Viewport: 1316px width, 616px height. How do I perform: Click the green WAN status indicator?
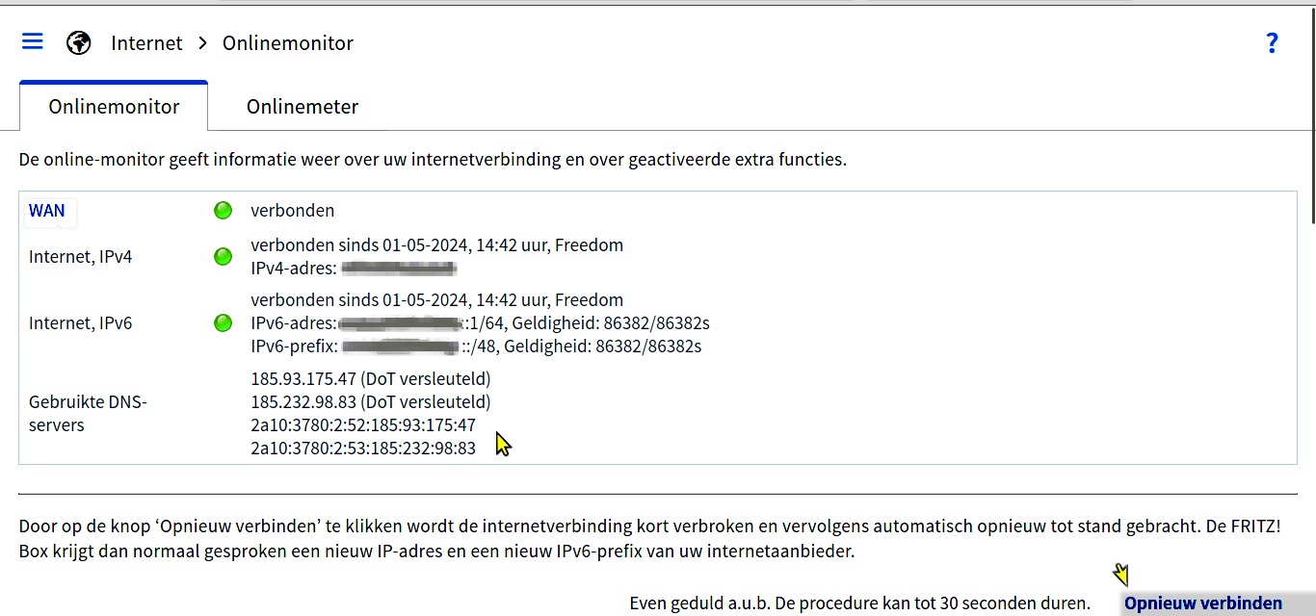coord(223,210)
